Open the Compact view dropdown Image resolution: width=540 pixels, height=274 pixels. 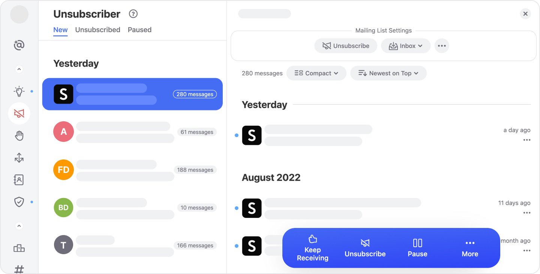[x=316, y=73]
